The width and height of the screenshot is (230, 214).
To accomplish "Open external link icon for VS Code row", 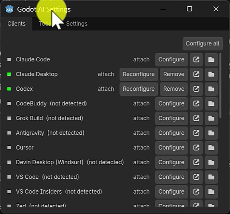I will pos(196,177).
